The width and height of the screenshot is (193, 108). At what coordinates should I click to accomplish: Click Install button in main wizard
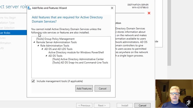(125, 105)
